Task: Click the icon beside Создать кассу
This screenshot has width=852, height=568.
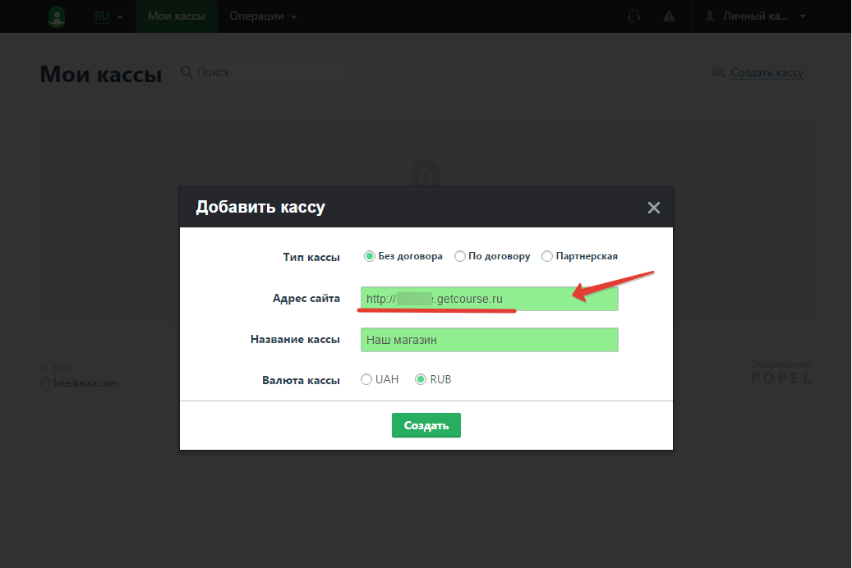Action: click(718, 72)
